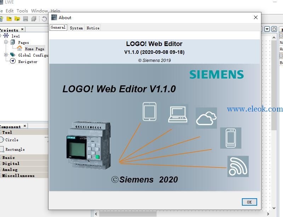Image resolution: width=283 pixels, height=217 pixels.
Task: Select the Circle tool icon
Action: (2, 139)
